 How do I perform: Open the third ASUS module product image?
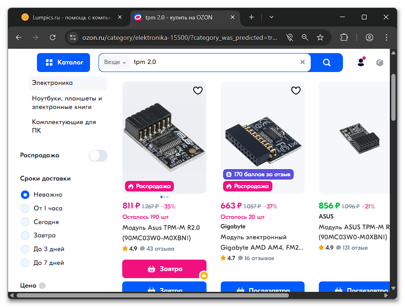point(354,137)
